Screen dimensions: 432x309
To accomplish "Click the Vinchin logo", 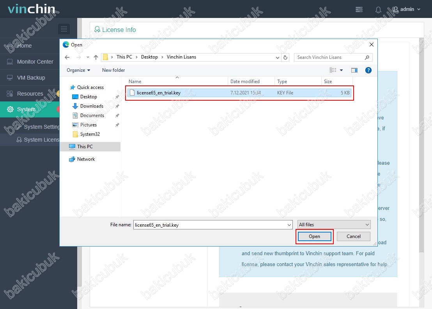I will 32,9.
